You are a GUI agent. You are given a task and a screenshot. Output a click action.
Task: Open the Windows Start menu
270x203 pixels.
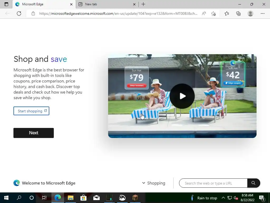click(6, 198)
